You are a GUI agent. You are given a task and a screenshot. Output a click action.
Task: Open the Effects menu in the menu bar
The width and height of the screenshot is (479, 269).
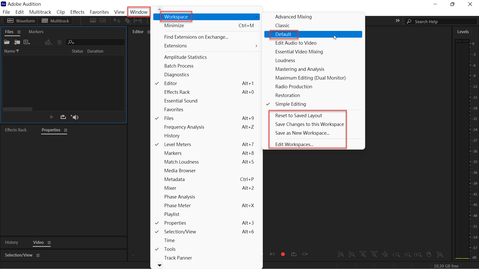pos(77,12)
